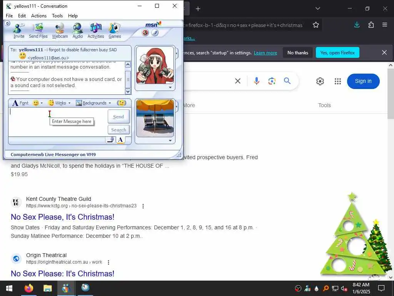Open the Firefox extensions puzzle icon
The height and width of the screenshot is (296, 394).
click(x=371, y=25)
